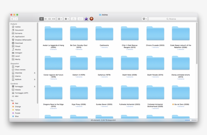The height and width of the screenshot is (135, 207).
Task: Select the Castlevania folder
Action: point(104,33)
